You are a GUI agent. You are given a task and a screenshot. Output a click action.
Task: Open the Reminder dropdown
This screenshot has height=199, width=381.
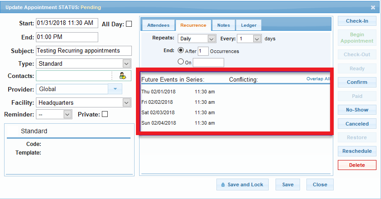[x=54, y=114]
